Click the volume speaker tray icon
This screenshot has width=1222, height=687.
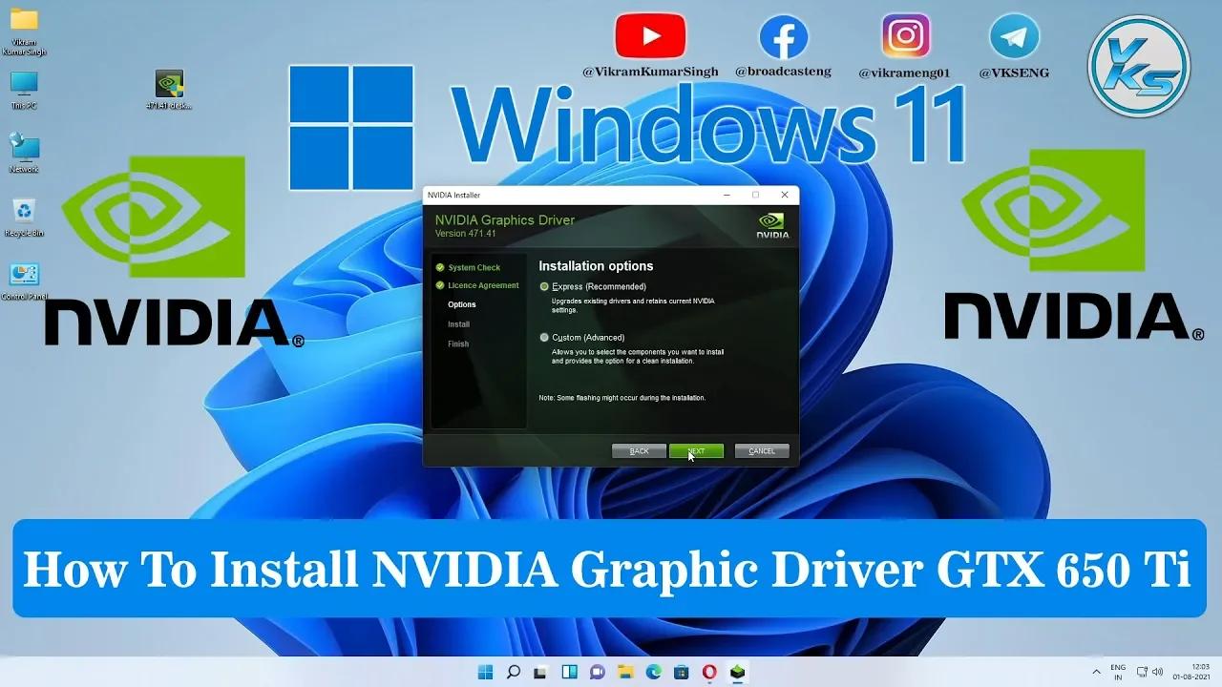pyautogui.click(x=1157, y=672)
